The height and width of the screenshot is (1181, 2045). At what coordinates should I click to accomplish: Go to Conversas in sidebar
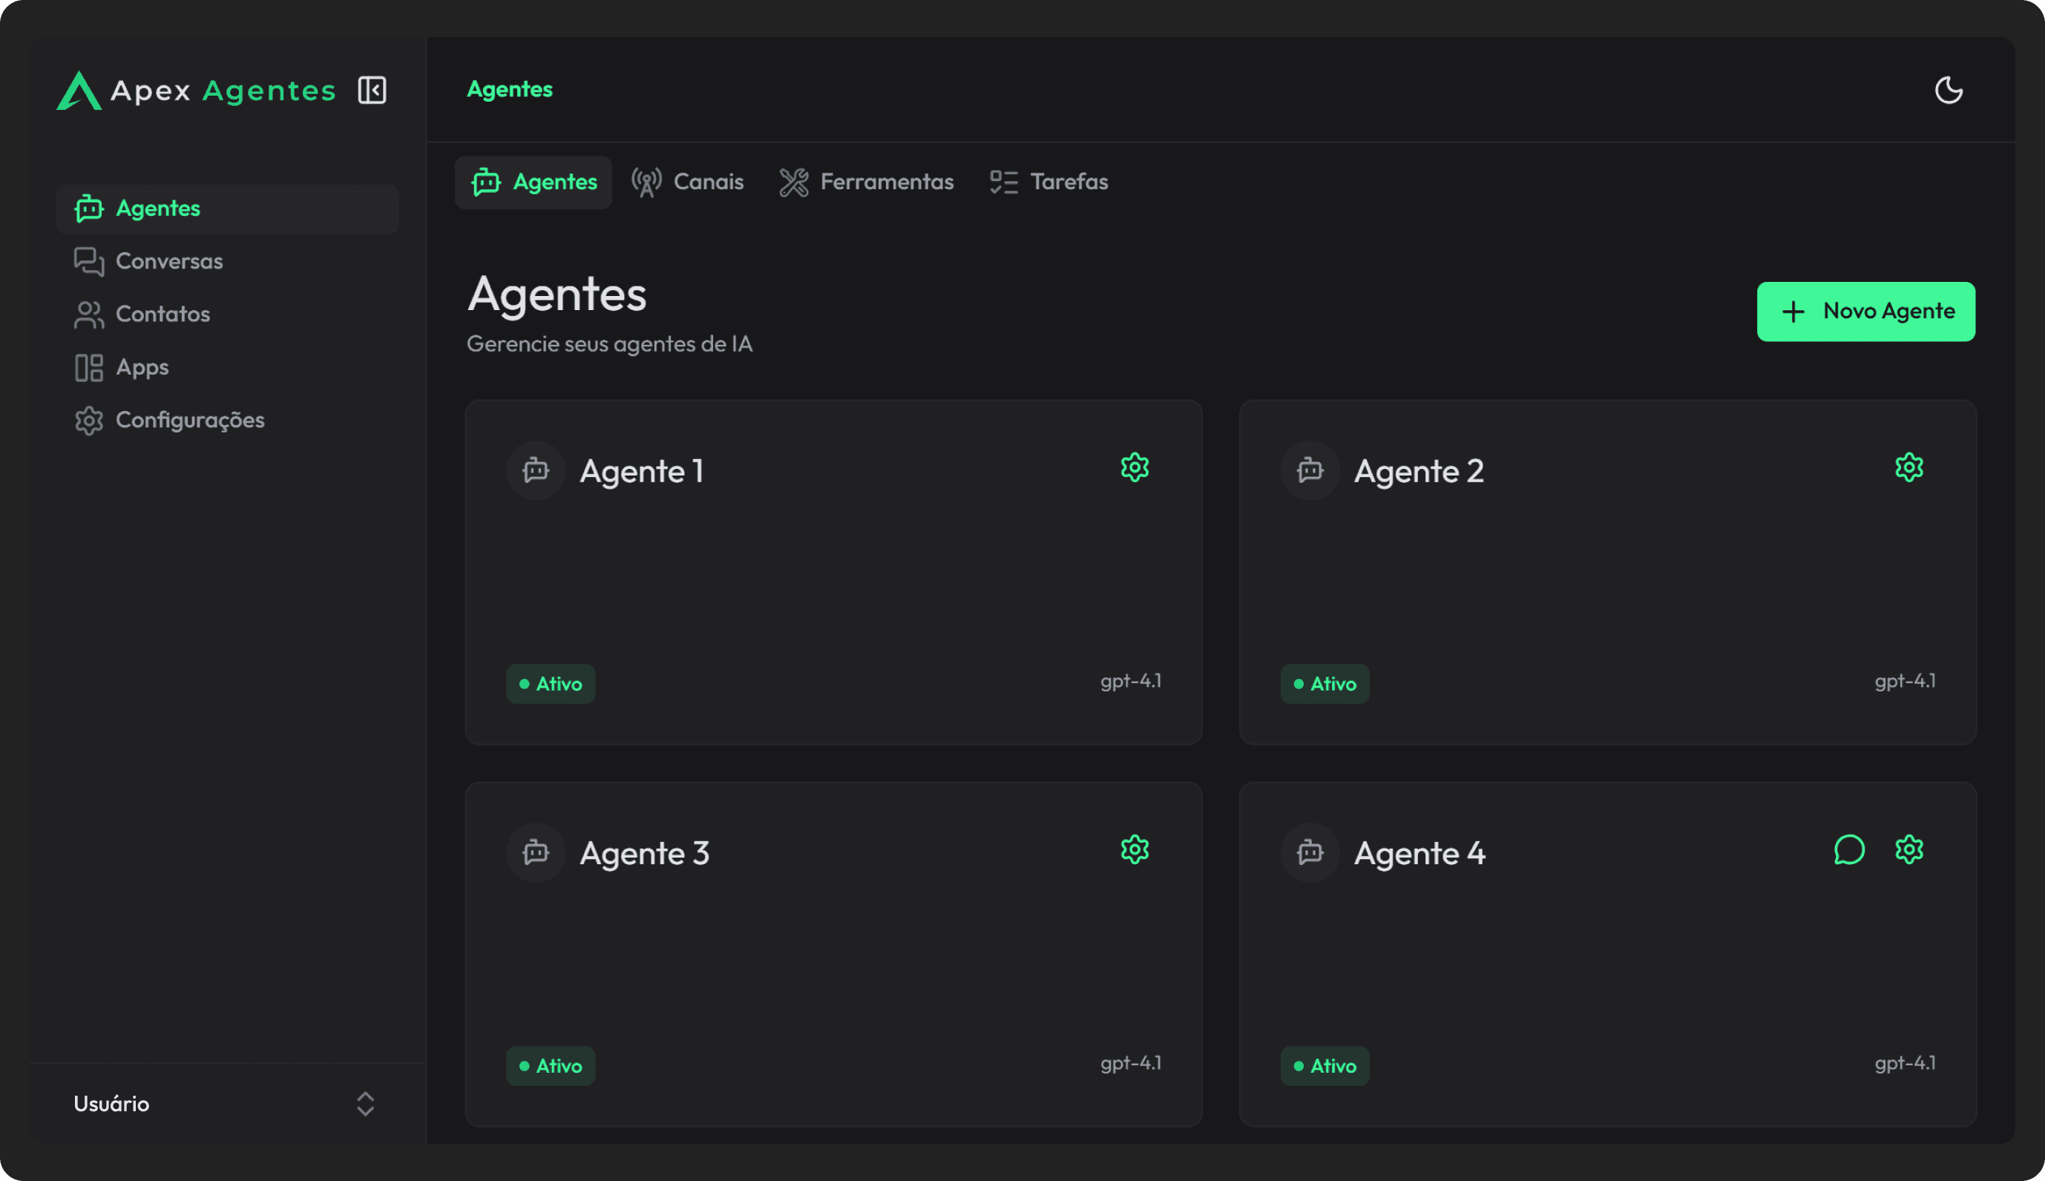pos(168,261)
